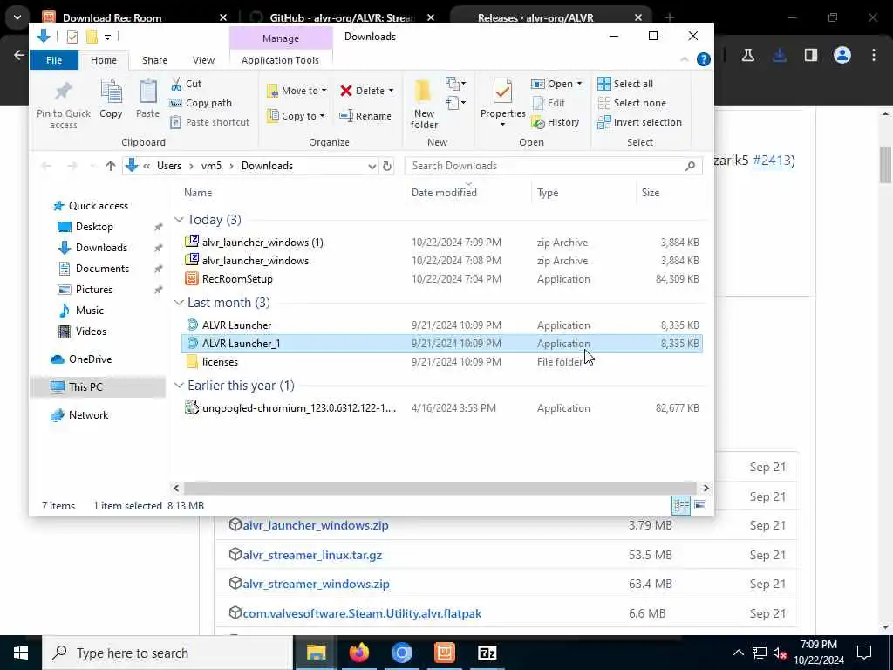Screen dimensions: 893x670
Task: Open the #2413 pull request link
Action: [x=772, y=161]
